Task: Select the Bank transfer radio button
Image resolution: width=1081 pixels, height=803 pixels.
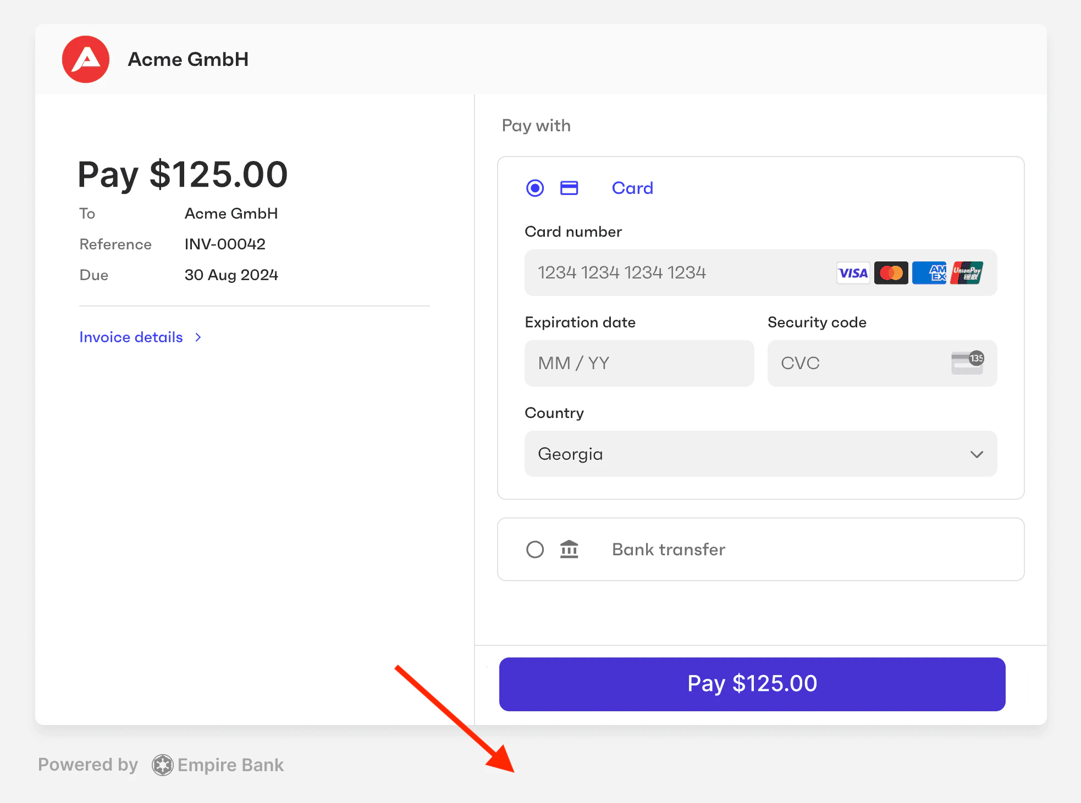Action: (534, 549)
